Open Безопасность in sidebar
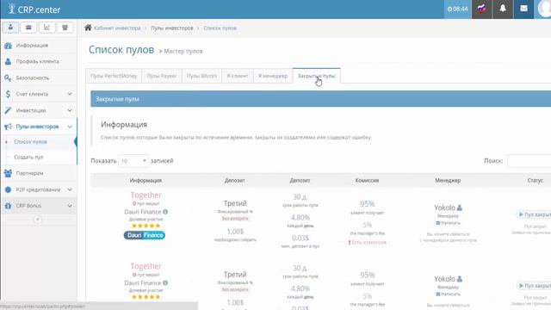The image size is (551, 310). pyautogui.click(x=39, y=77)
